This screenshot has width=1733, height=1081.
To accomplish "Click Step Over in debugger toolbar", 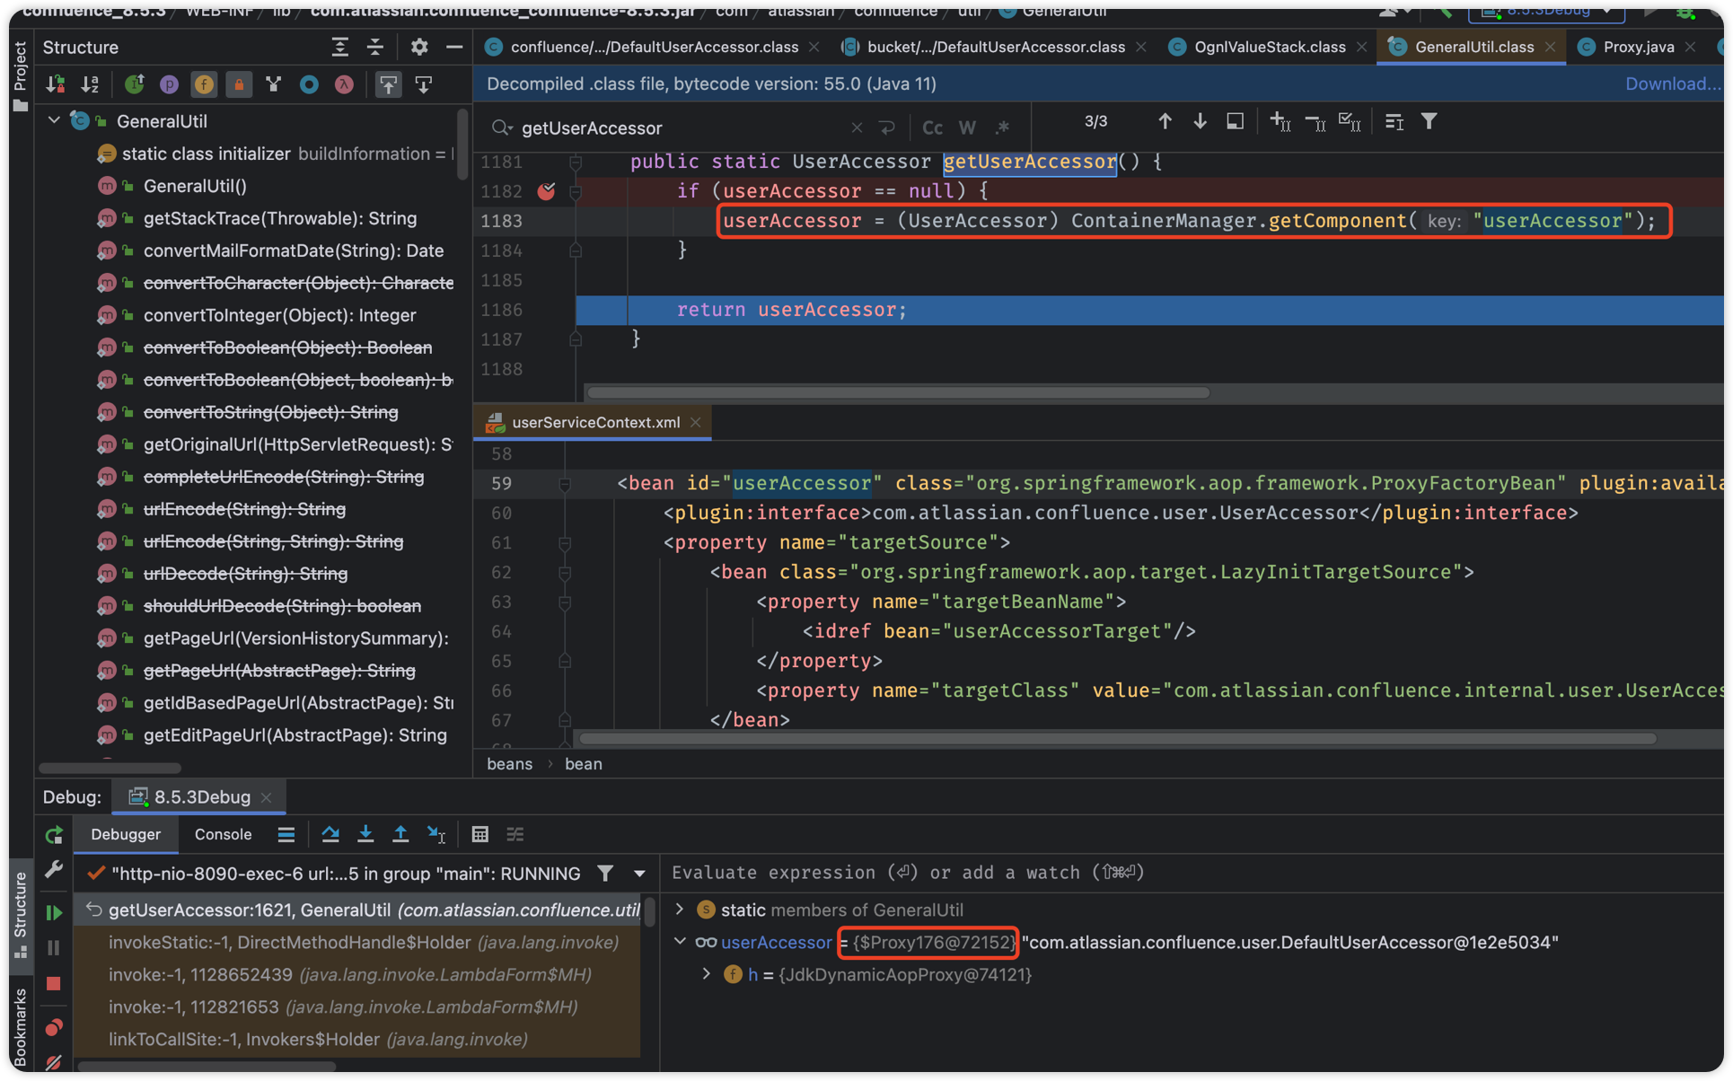I will coord(330,834).
